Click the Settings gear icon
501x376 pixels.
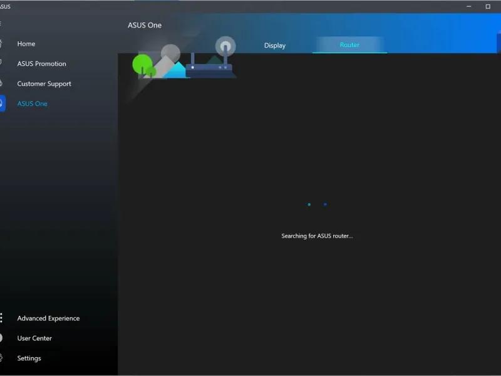tap(1, 358)
